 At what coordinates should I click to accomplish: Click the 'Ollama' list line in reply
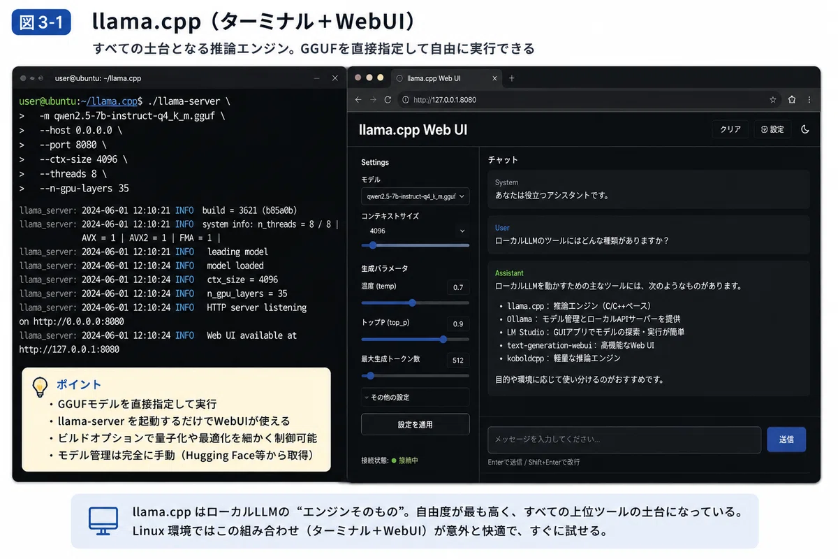(594, 319)
